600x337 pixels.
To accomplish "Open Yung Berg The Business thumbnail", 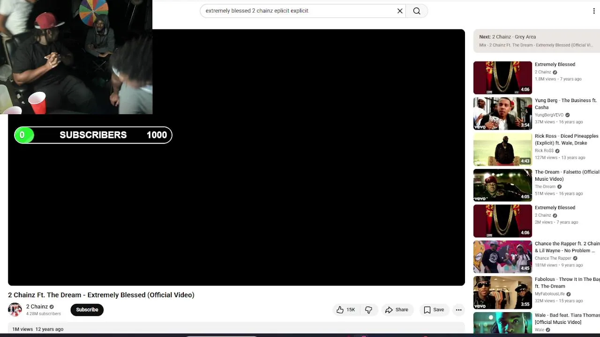I will click(502, 114).
